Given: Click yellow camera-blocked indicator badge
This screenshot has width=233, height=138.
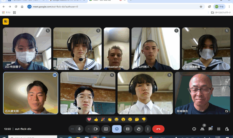Looking at the screenshot, I should tap(6, 21).
